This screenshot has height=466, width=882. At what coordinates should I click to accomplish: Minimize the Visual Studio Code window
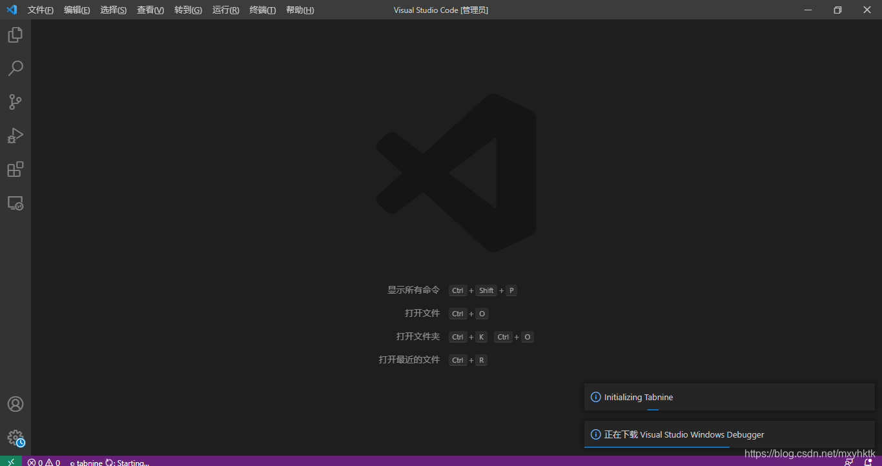808,10
